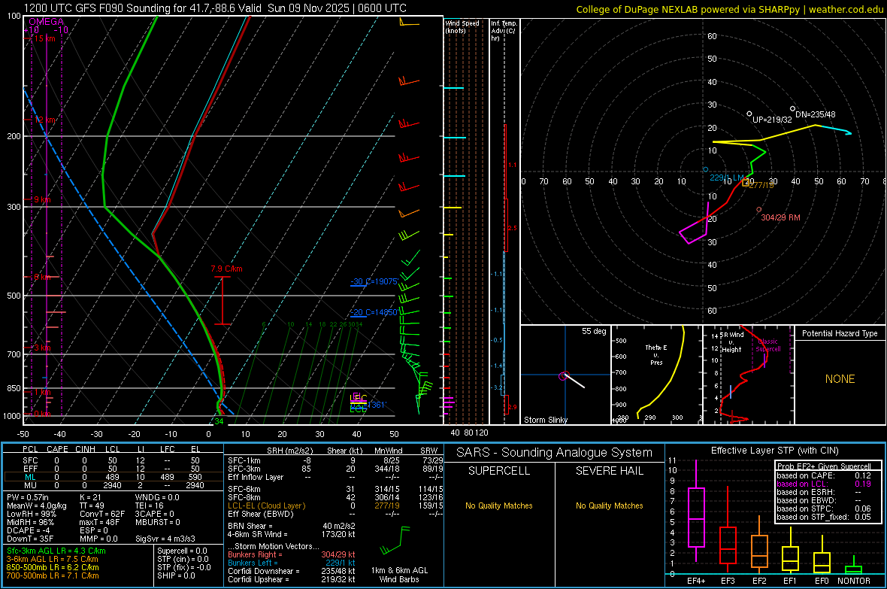887x589 pixels.
Task: Click the SEVERE HAIL column heading
Action: [609, 471]
